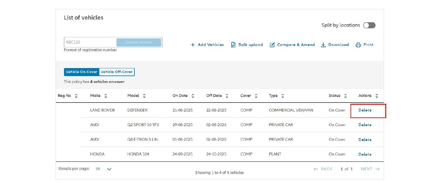Open Bulk upload
The image size is (439, 183).
tap(247, 45)
